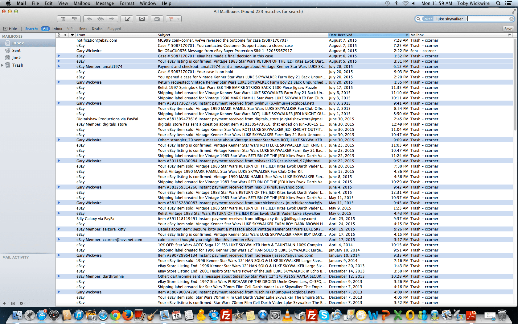Expand the Trash mailbox disclosure triangle
This screenshot has height=324, width=518.
2,65
